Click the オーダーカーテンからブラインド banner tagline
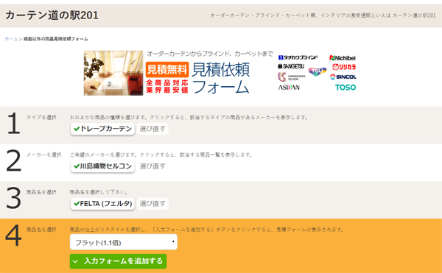Viewport: 442px width, 273px height. [210, 54]
